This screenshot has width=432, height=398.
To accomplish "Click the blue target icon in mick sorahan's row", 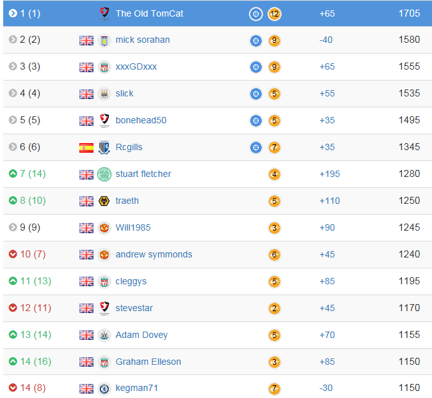I will [256, 40].
